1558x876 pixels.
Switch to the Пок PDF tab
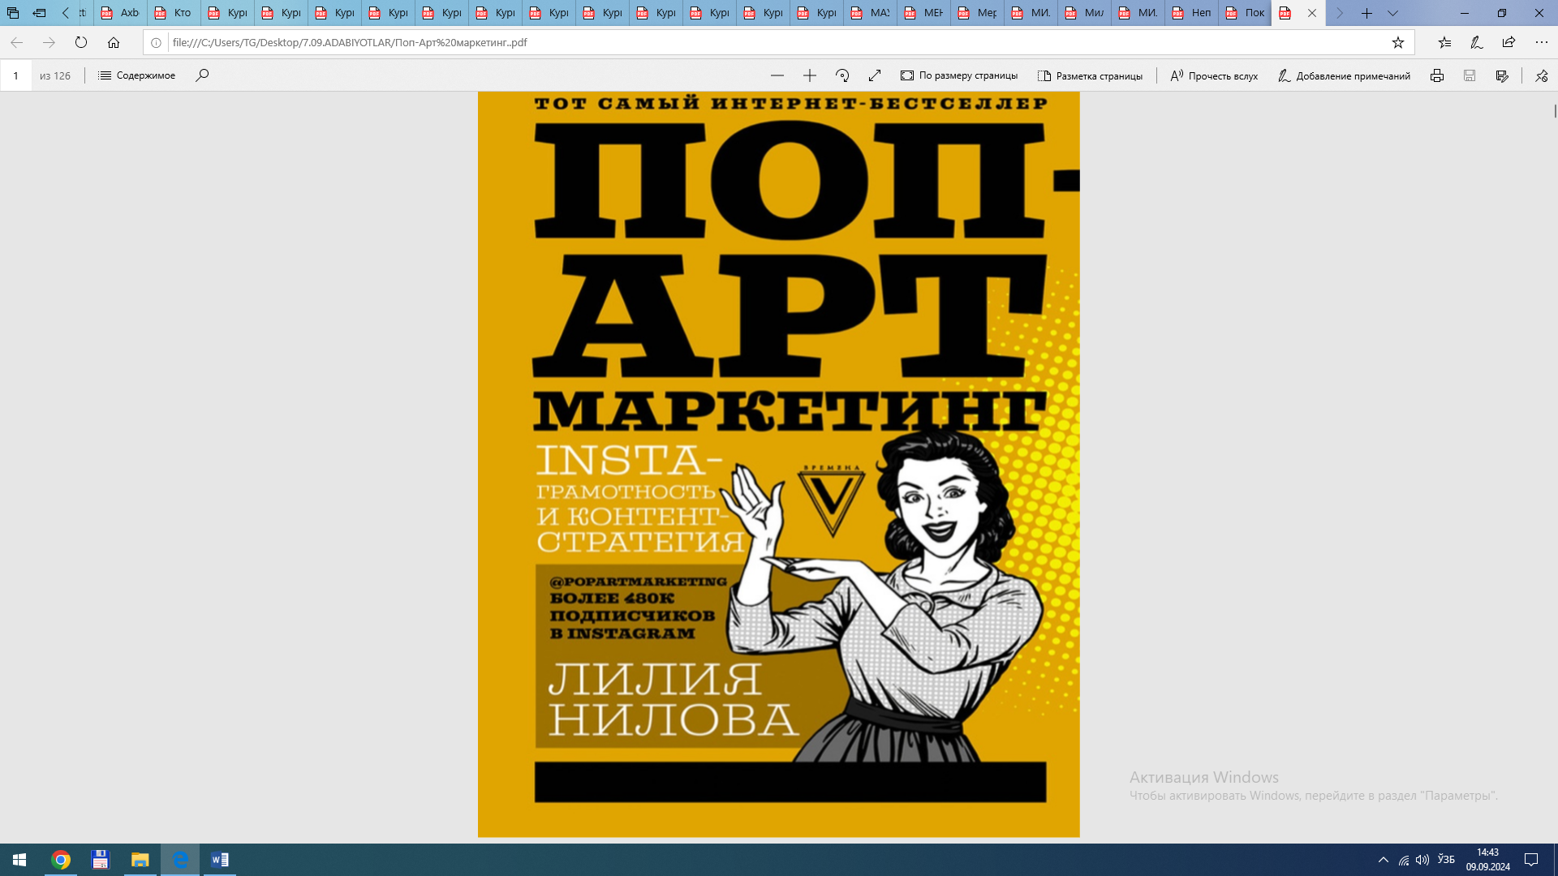(1245, 13)
